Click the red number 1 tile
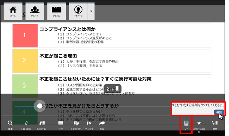 click(x=25, y=36)
